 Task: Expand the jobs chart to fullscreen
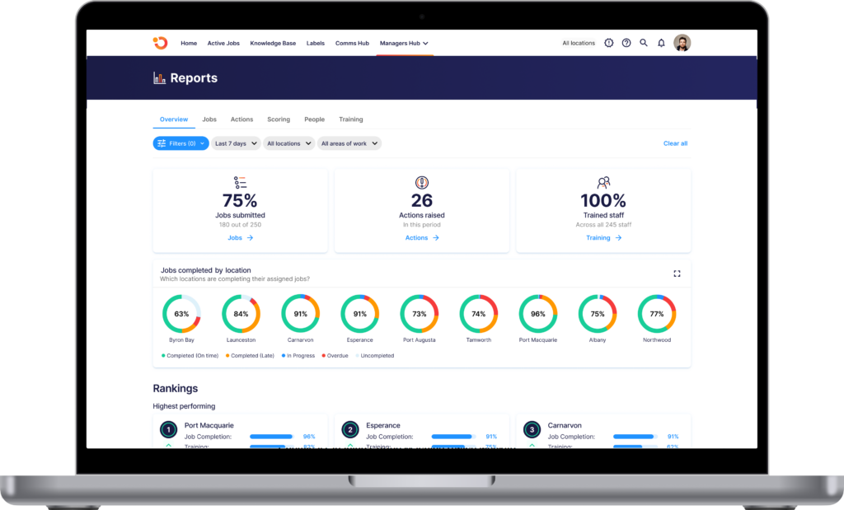coord(677,274)
